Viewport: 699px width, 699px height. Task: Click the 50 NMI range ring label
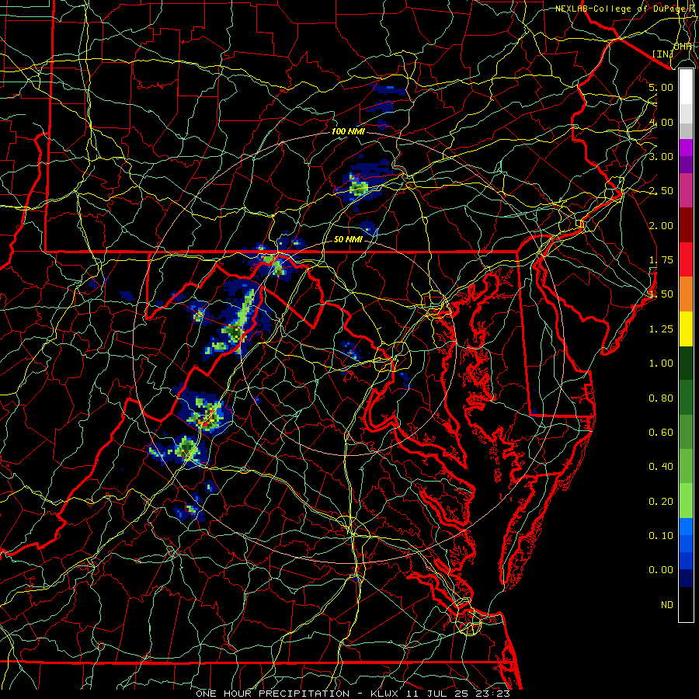pyautogui.click(x=348, y=239)
